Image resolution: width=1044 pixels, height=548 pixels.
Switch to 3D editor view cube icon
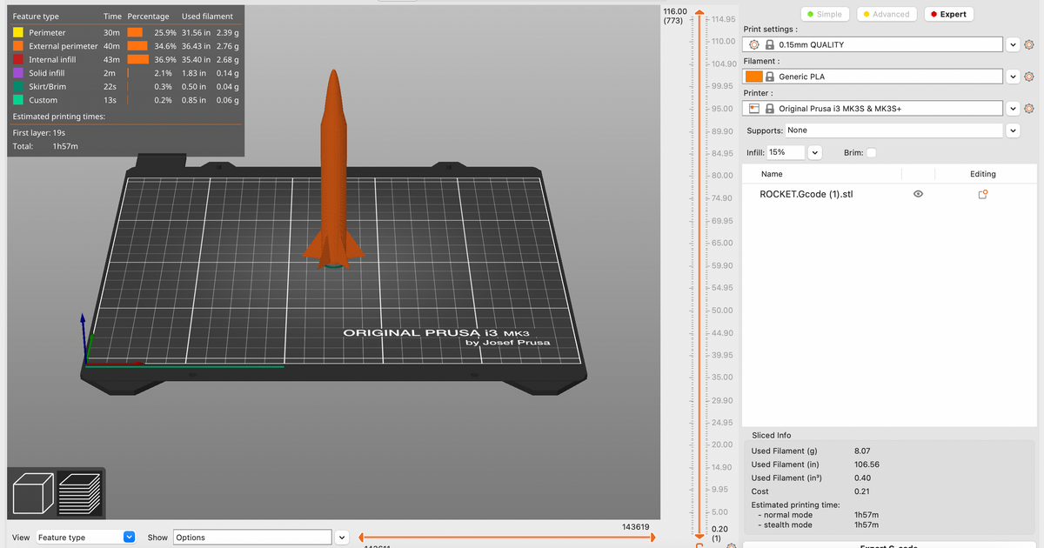click(32, 493)
